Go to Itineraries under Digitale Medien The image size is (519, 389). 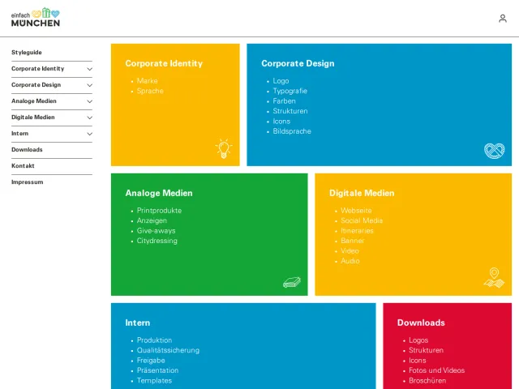tap(357, 230)
